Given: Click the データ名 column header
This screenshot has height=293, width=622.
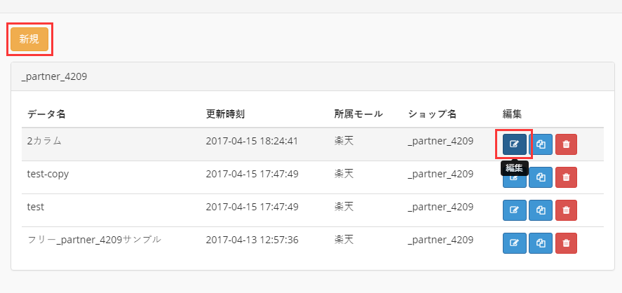Looking at the screenshot, I should (46, 114).
